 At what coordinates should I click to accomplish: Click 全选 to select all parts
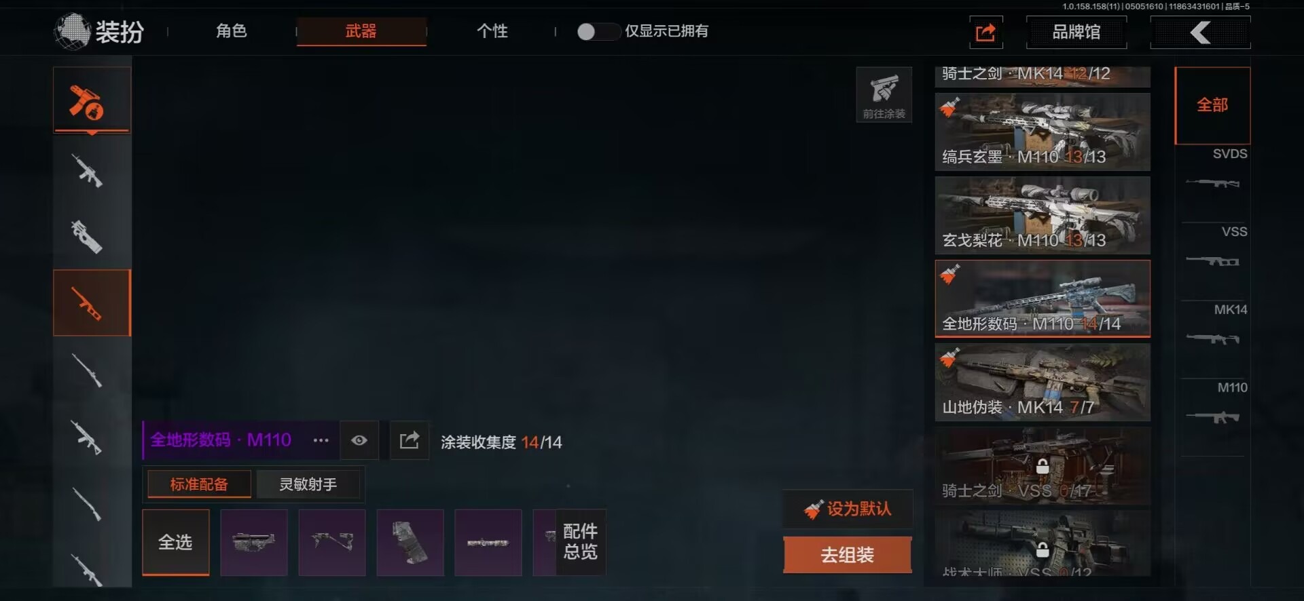coord(176,543)
